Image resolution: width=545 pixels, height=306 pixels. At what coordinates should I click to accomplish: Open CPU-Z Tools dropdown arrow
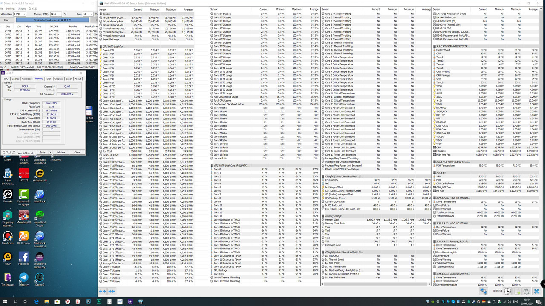50,153
